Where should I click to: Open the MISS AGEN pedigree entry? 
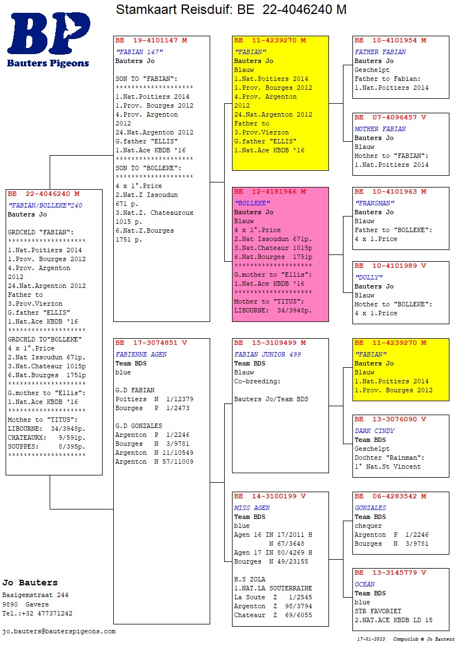tap(280, 557)
